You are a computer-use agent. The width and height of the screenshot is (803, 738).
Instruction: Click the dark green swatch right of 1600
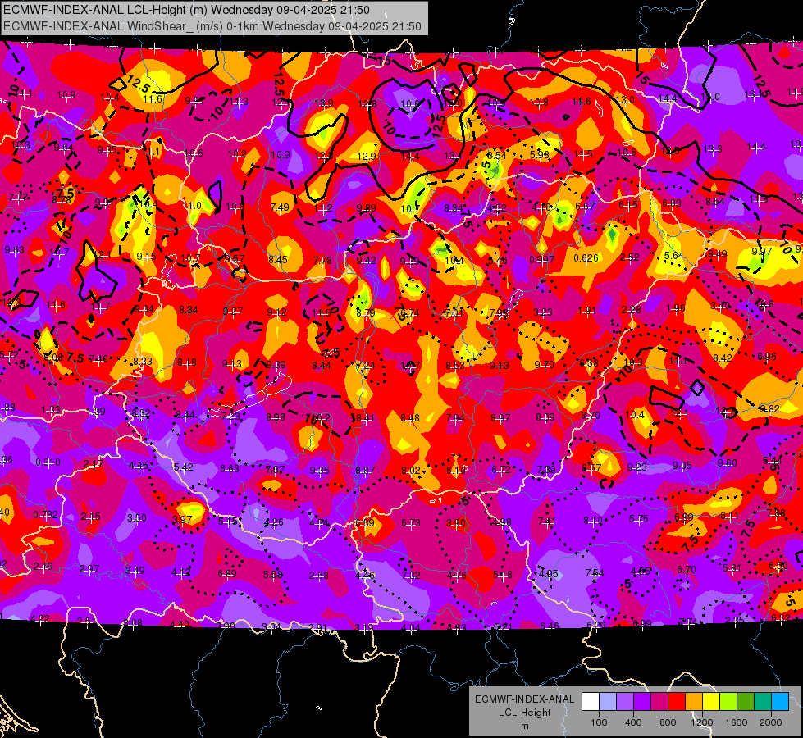pos(746,701)
